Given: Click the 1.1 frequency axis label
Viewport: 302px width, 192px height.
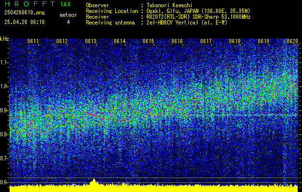Looking at the screenshot, I should pyautogui.click(x=4, y=62).
